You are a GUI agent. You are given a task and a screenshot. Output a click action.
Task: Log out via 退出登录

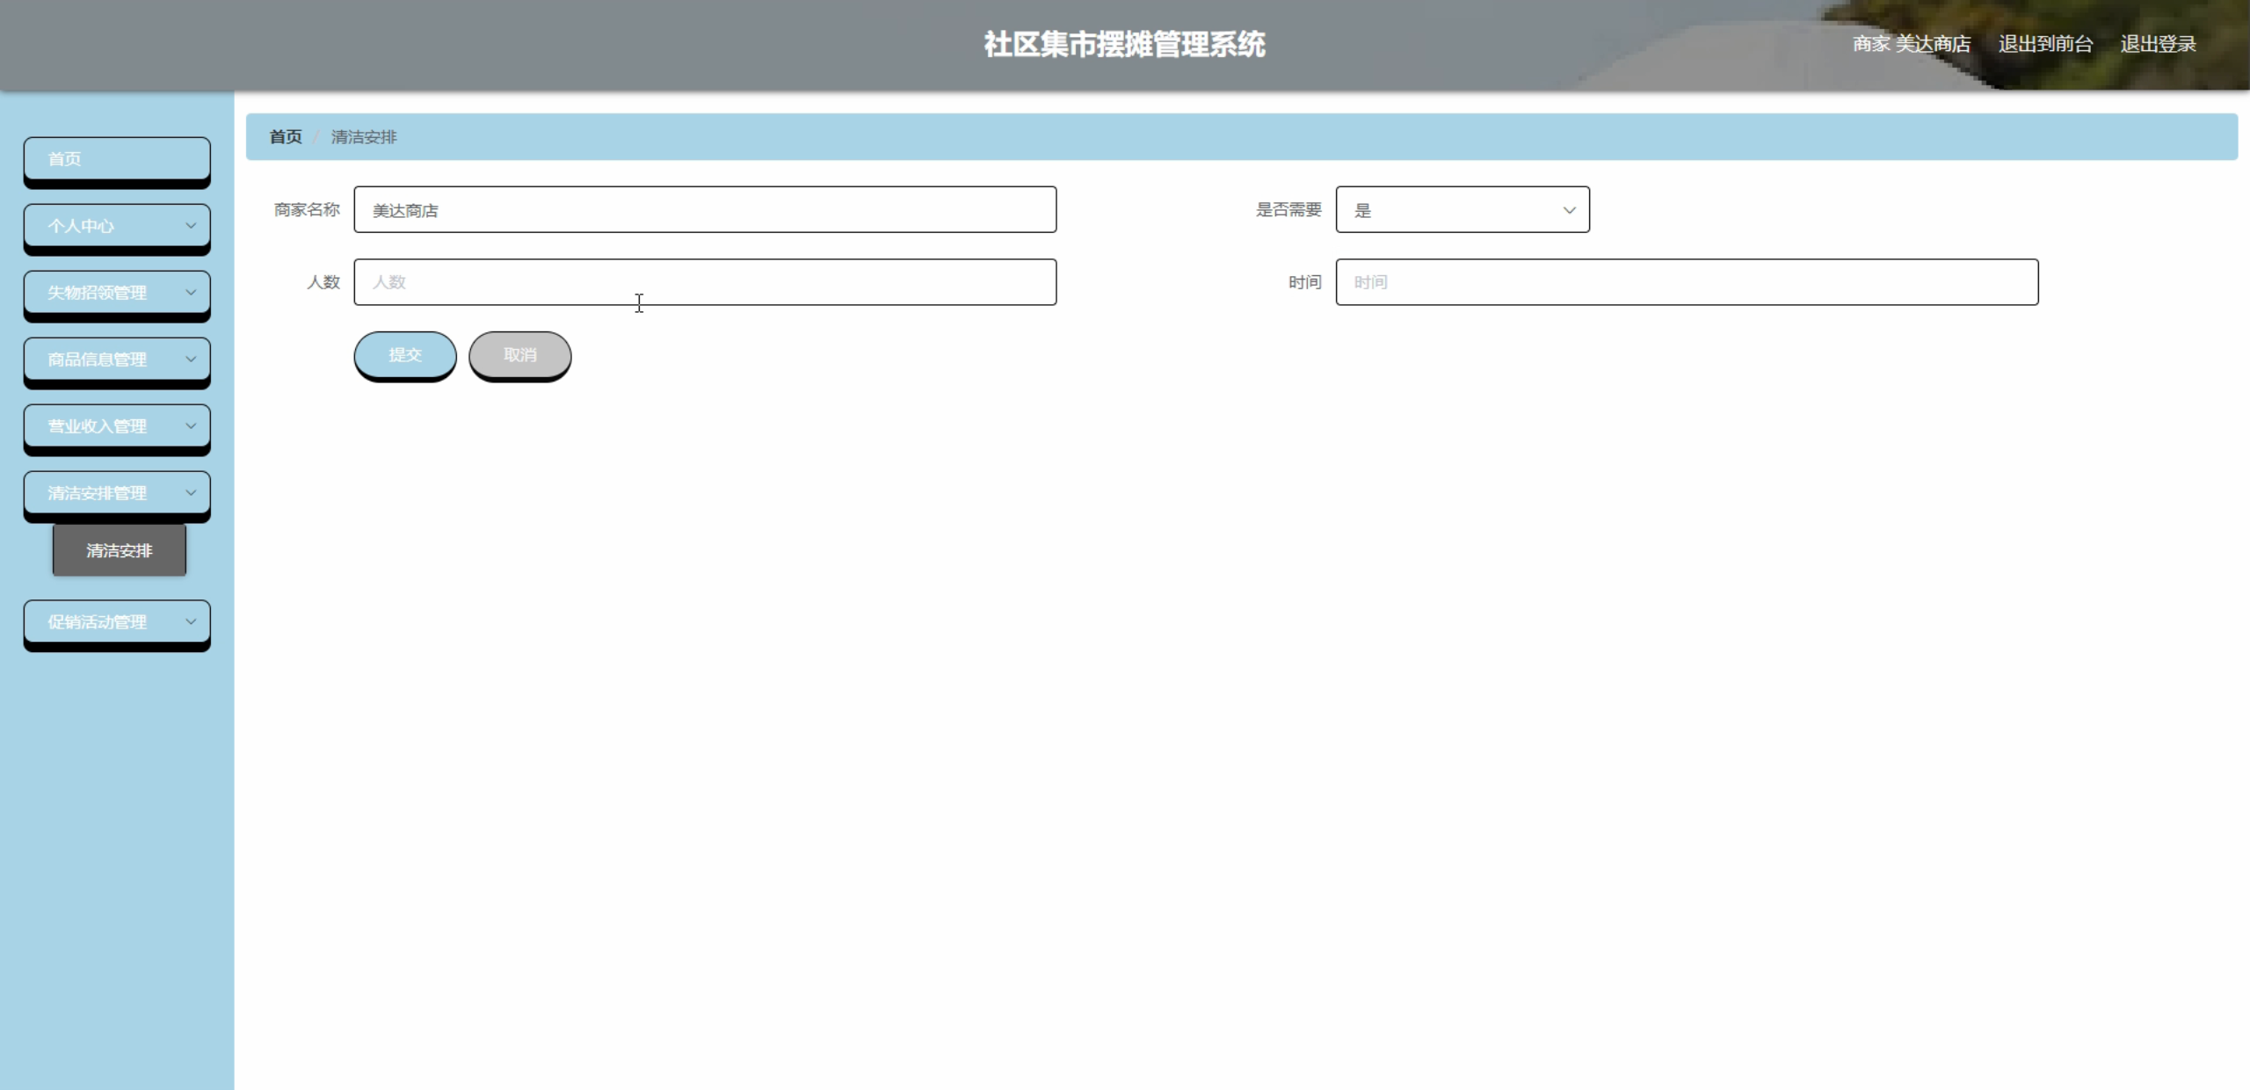coord(2158,44)
